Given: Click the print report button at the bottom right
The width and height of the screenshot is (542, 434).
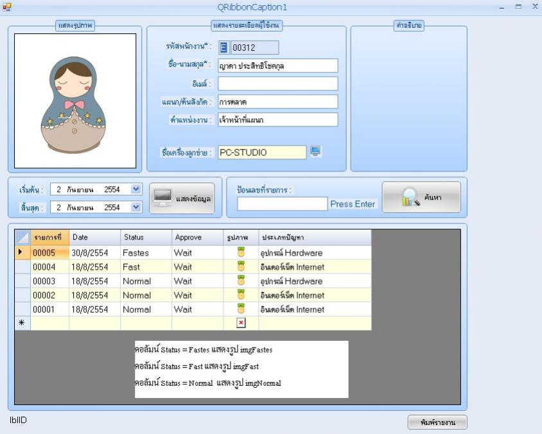Looking at the screenshot, I should 437,422.
